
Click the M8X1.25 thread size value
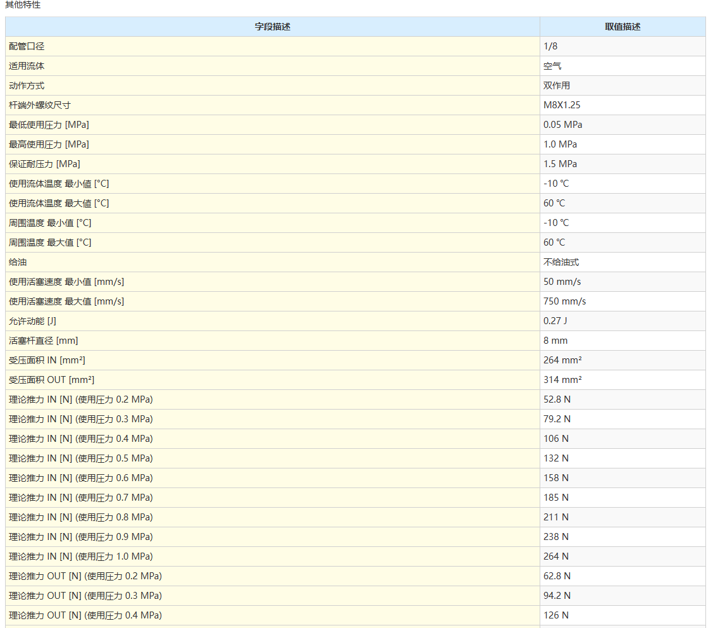click(562, 105)
